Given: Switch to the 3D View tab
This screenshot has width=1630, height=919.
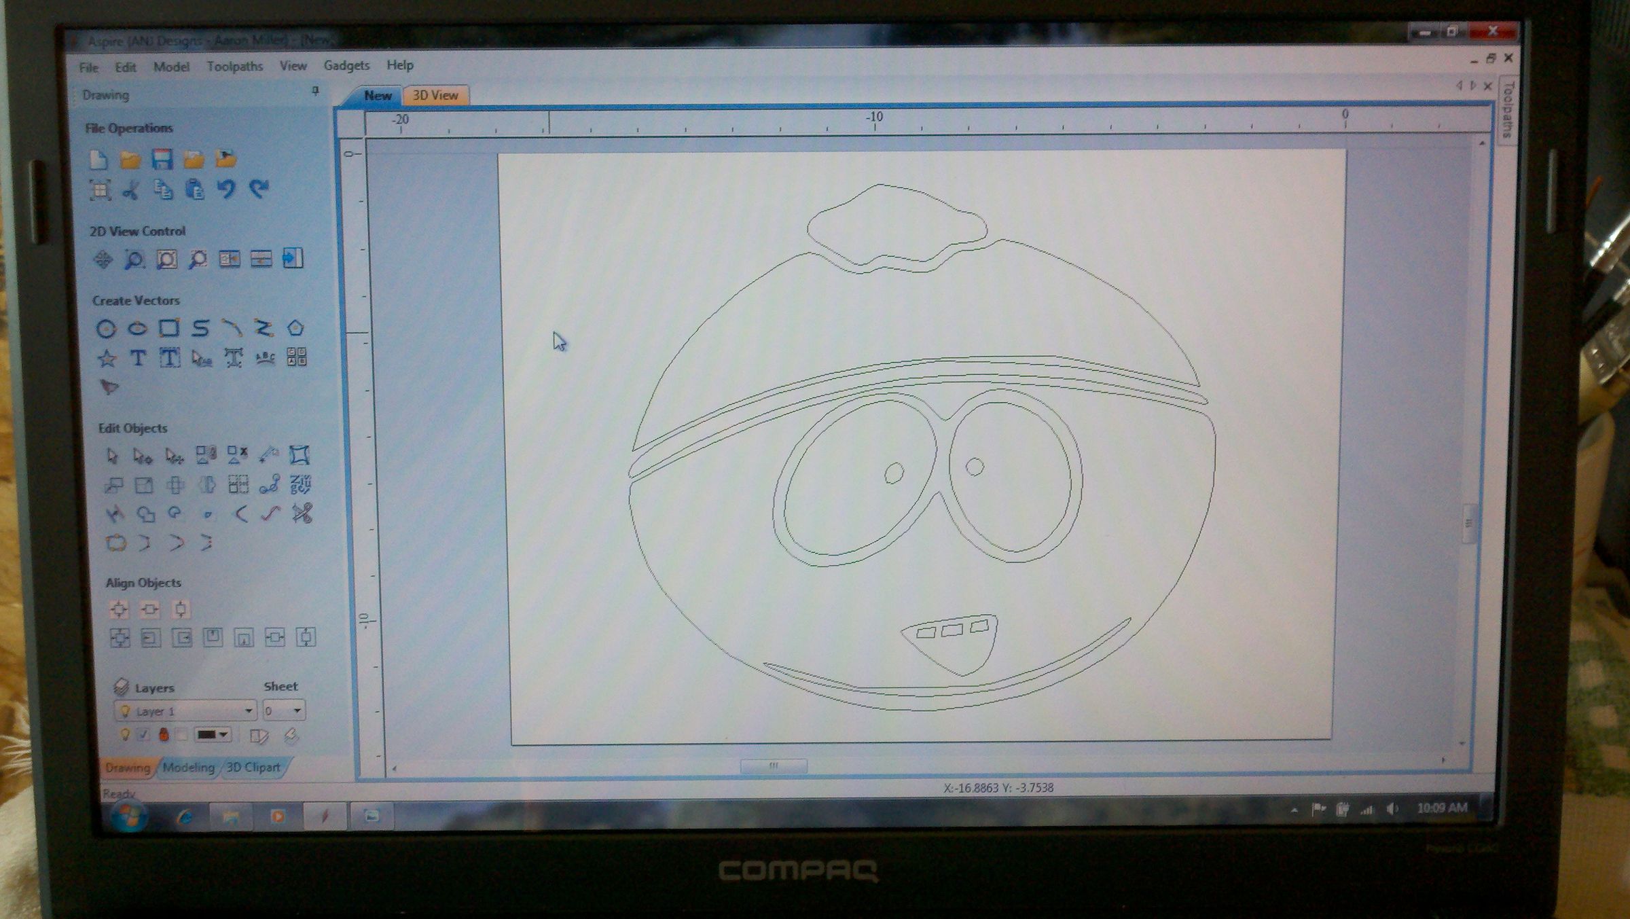Looking at the screenshot, I should (435, 95).
